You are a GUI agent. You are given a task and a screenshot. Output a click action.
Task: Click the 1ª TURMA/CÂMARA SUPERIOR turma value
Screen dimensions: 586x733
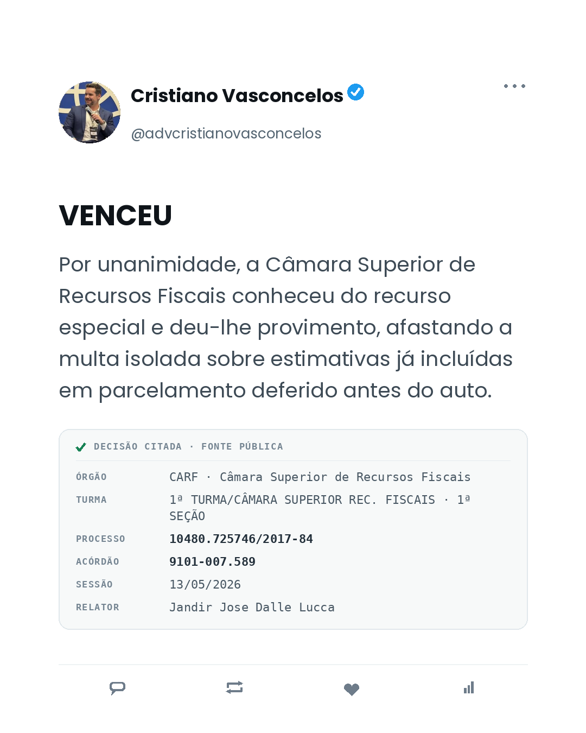coord(320,508)
